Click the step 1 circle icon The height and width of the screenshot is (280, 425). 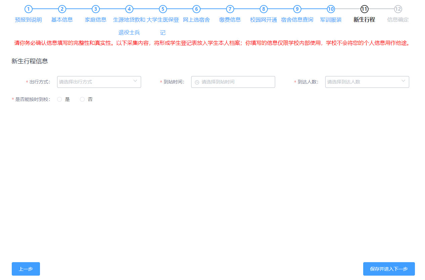[29, 9]
